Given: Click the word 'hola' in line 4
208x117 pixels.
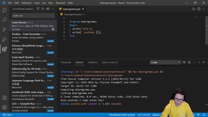Looking at the screenshot, I should coord(85,29).
